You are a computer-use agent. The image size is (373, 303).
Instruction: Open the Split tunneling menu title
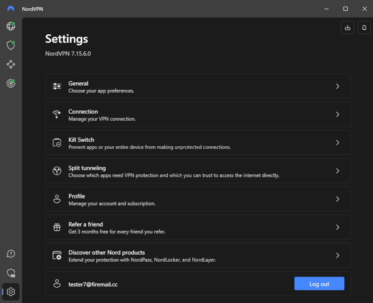coord(87,168)
